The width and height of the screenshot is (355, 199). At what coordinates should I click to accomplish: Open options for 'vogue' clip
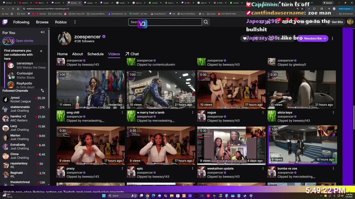point(263,112)
